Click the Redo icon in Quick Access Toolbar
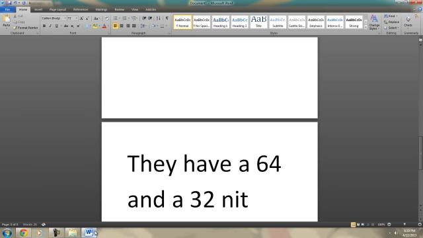423x238 pixels. (24, 3)
